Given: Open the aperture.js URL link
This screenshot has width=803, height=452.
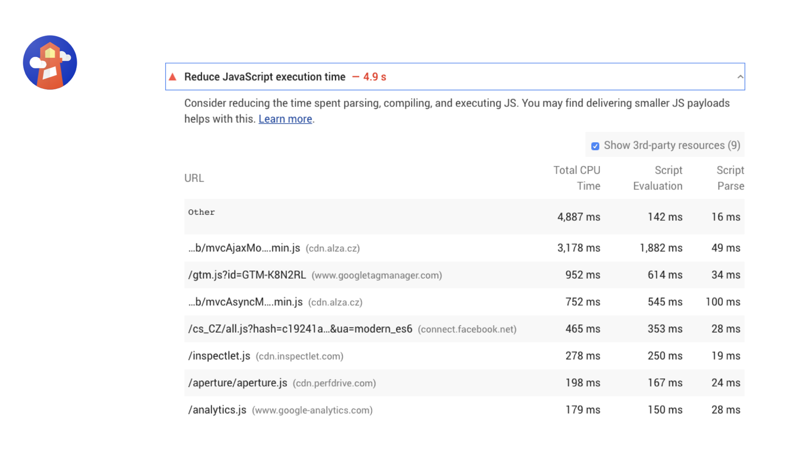Looking at the screenshot, I should point(238,383).
